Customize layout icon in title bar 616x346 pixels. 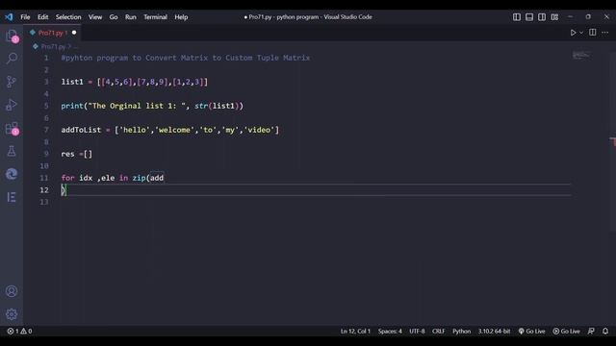(554, 17)
